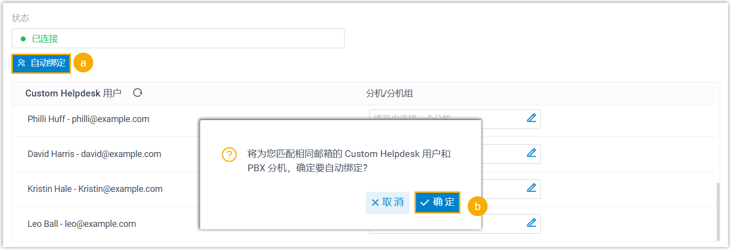The height and width of the screenshot is (250, 731).
Task: Open the extension selector for Kristin Hale
Action: click(x=503, y=188)
